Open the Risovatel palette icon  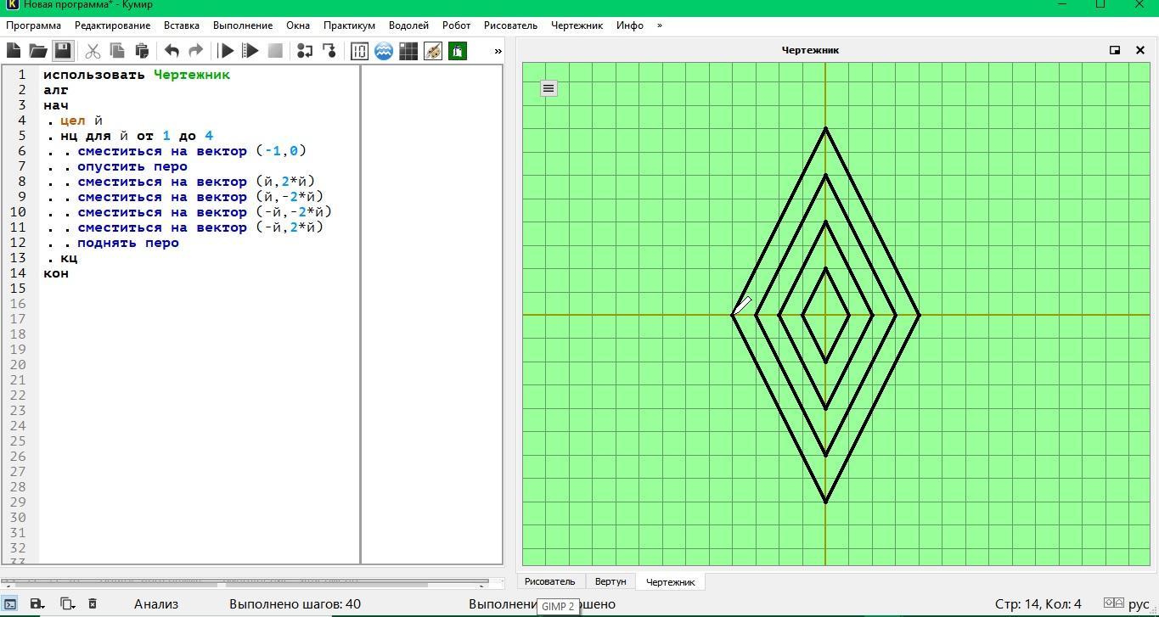tap(433, 51)
